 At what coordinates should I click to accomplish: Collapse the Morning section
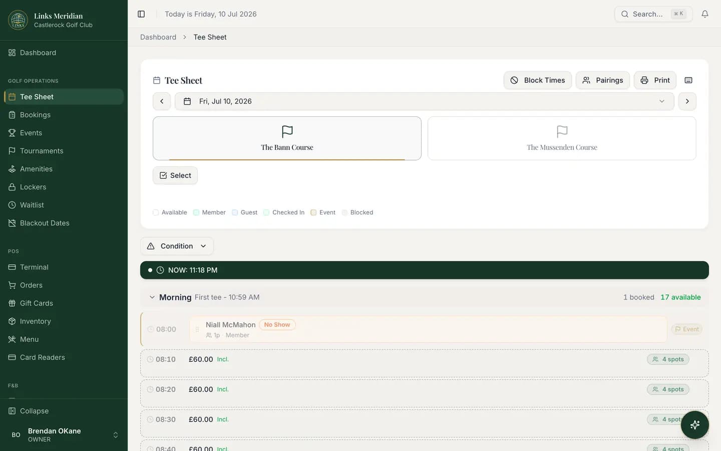pyautogui.click(x=152, y=297)
